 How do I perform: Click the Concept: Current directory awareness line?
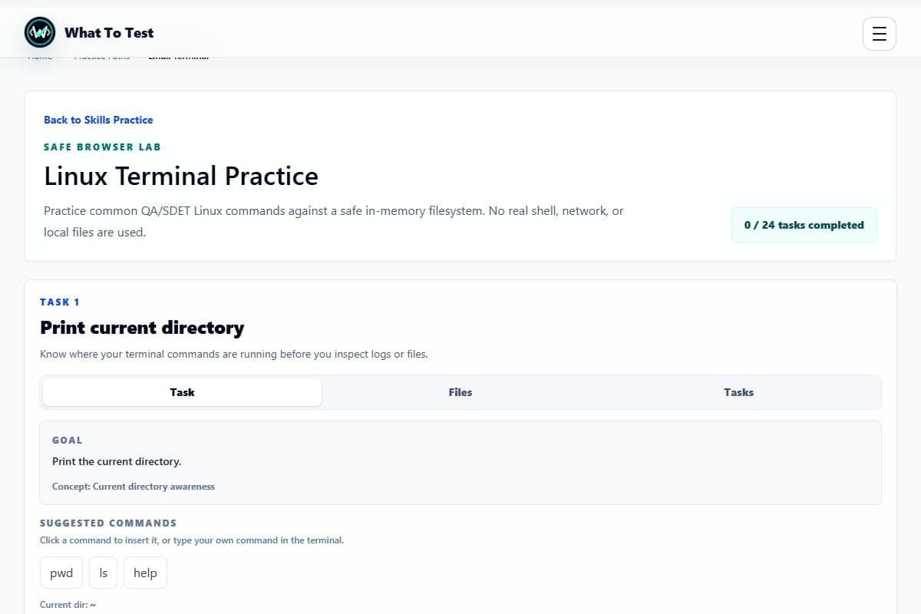coord(134,487)
